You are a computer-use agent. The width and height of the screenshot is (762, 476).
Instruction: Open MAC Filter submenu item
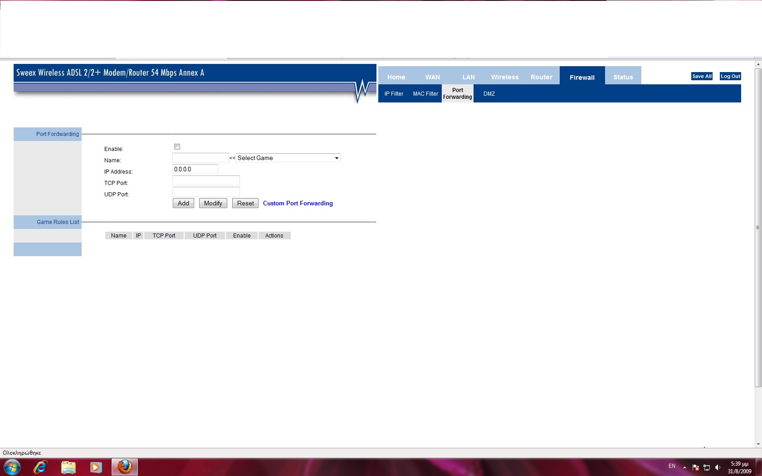click(425, 94)
